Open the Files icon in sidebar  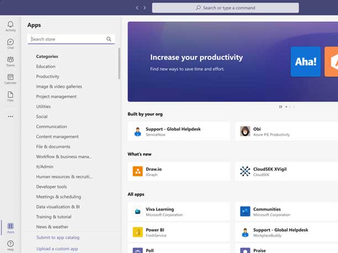[10, 96]
